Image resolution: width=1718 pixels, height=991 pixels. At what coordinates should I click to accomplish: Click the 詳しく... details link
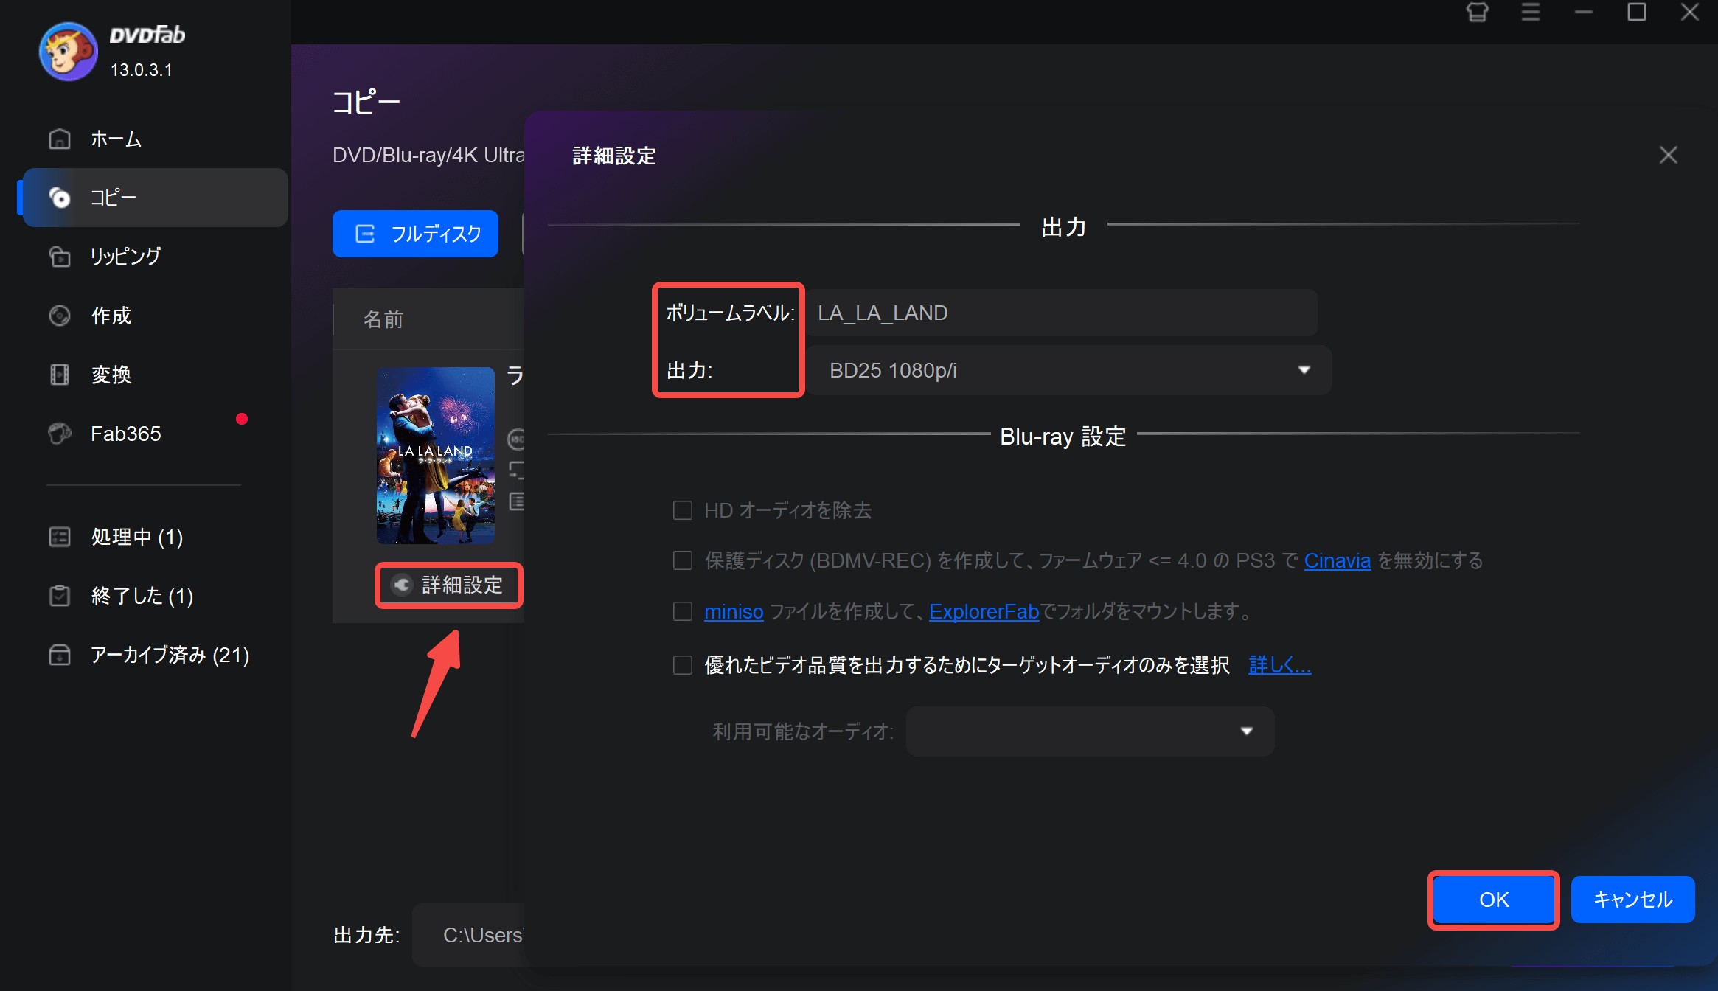click(x=1279, y=665)
